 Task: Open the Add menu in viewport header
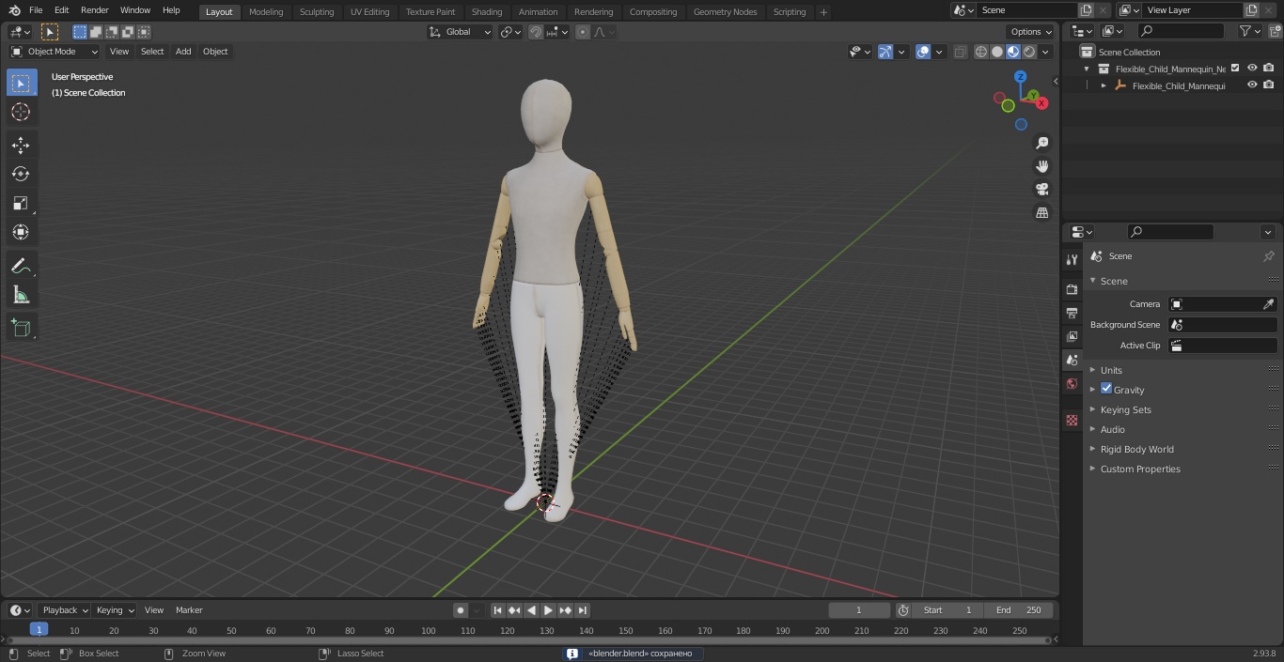click(183, 52)
